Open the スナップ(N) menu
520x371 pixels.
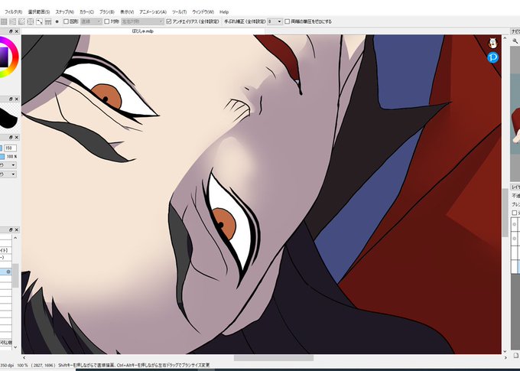click(x=65, y=12)
